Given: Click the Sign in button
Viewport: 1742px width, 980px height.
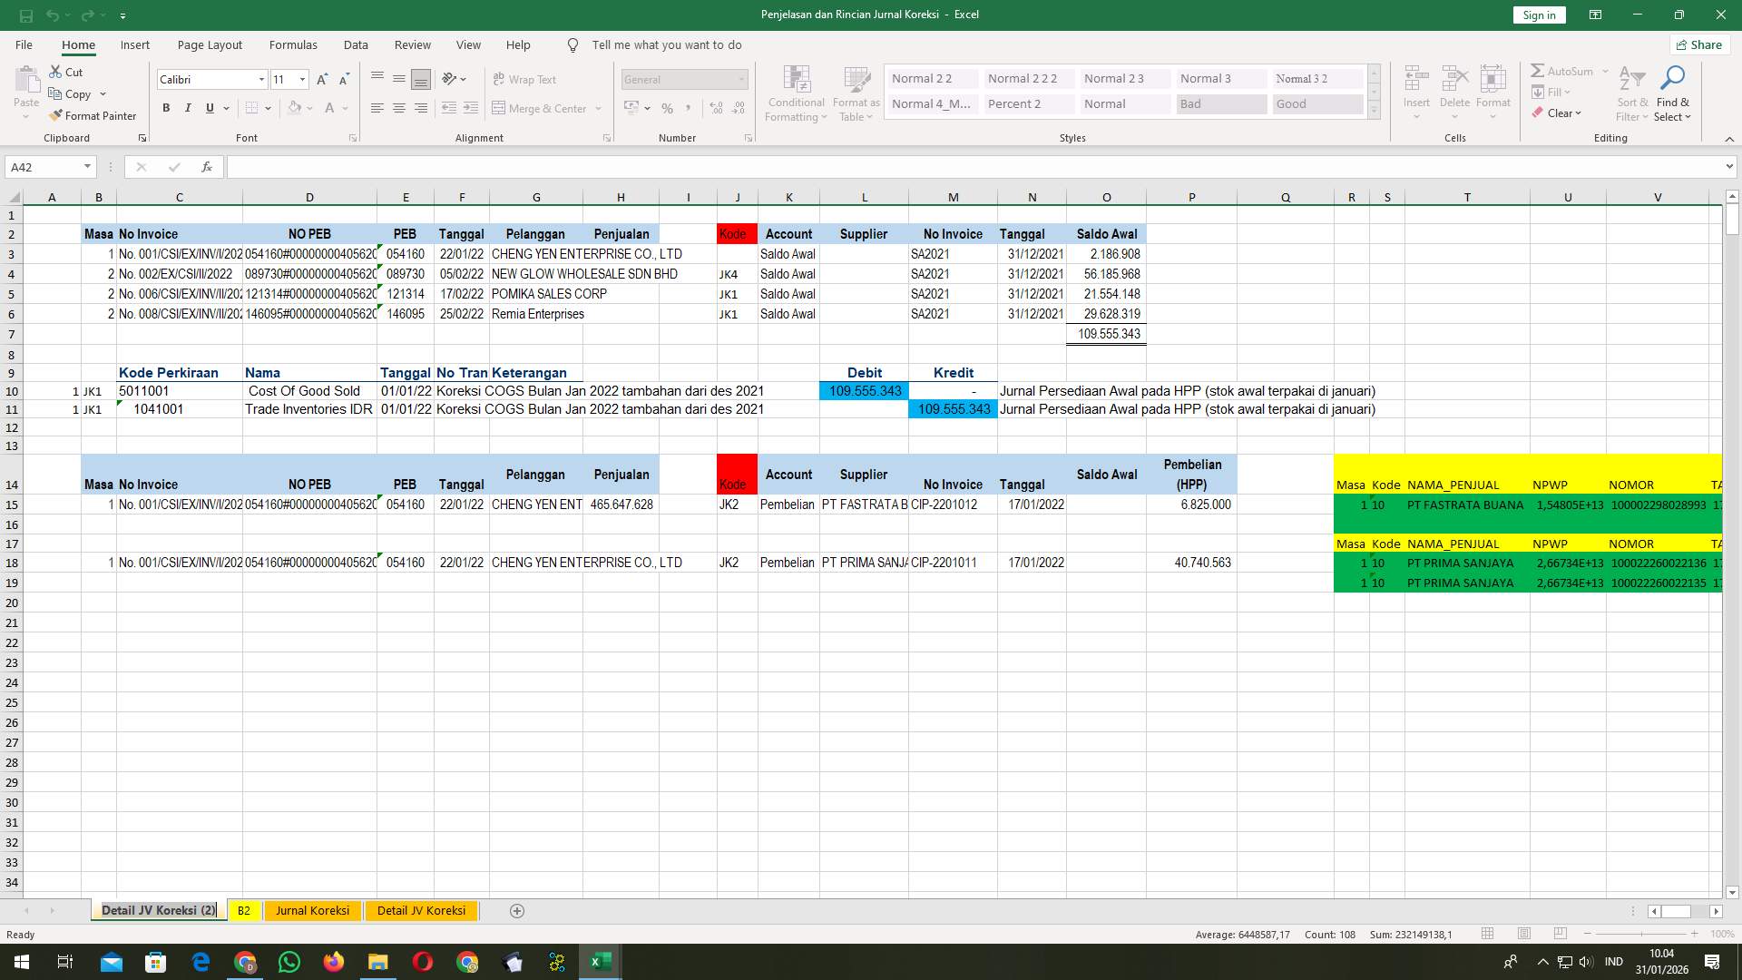Looking at the screenshot, I should pyautogui.click(x=1538, y=15).
